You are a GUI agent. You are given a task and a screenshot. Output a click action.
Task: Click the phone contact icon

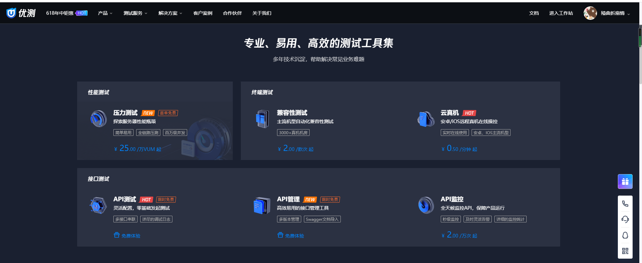click(625, 204)
